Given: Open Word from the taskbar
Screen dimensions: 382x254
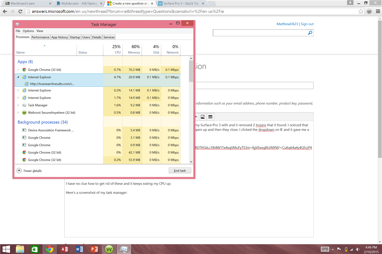Looking at the screenshot, I should (79, 249).
